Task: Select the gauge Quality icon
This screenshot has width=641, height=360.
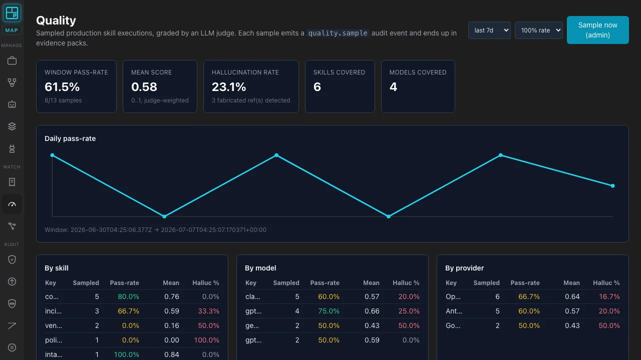Action: [x=12, y=204]
